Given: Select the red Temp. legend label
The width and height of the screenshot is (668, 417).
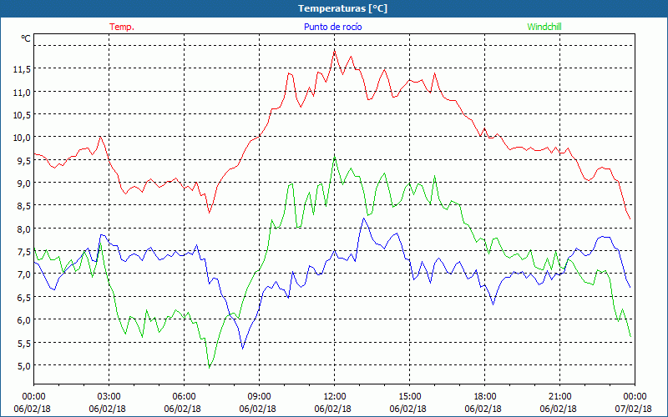Looking at the screenshot, I should 122,27.
